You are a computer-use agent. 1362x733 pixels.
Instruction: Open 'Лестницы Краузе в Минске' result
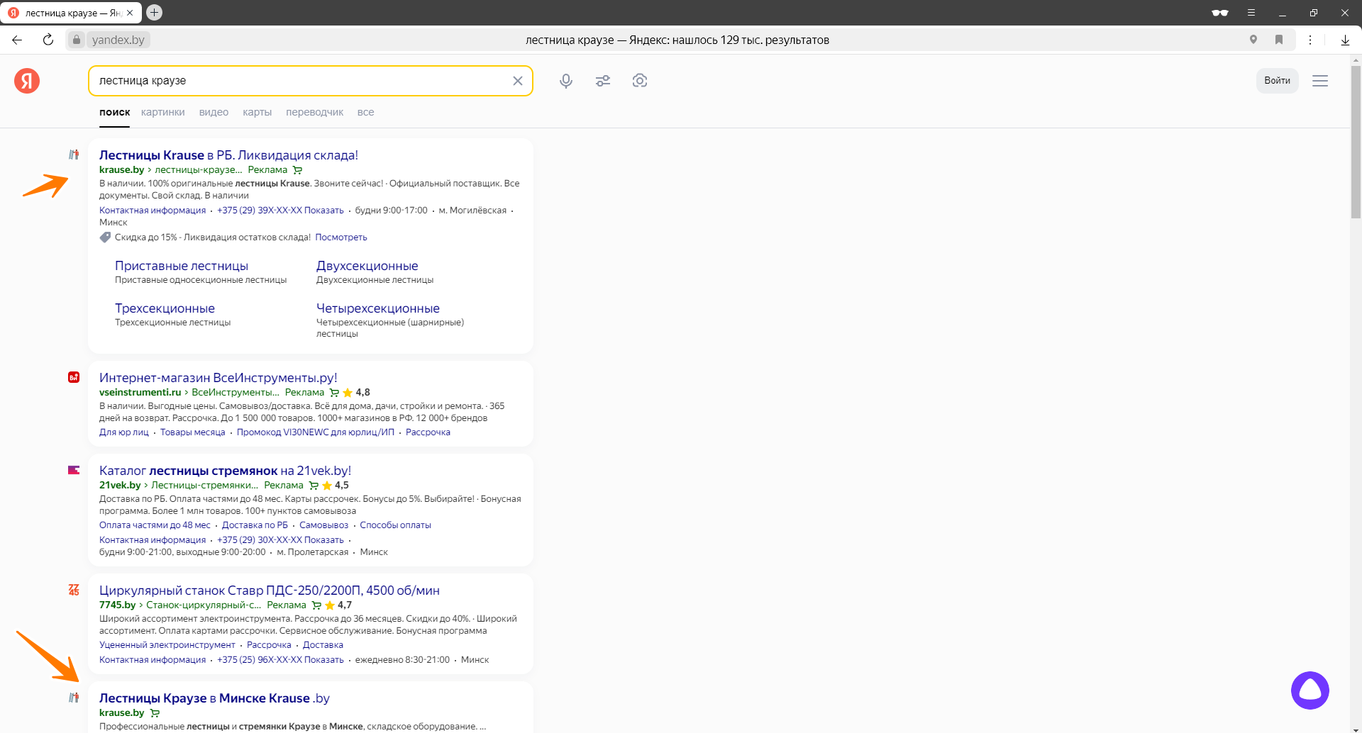pyautogui.click(x=214, y=698)
